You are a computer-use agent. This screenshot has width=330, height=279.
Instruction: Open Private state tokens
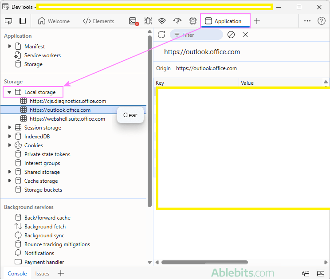click(47, 154)
